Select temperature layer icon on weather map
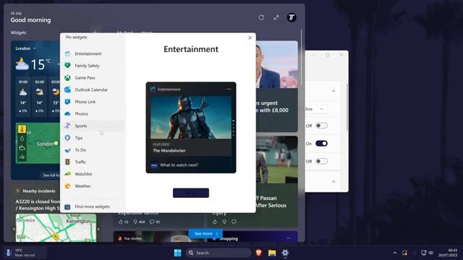Screen dimensions: 463x260 click(22, 129)
